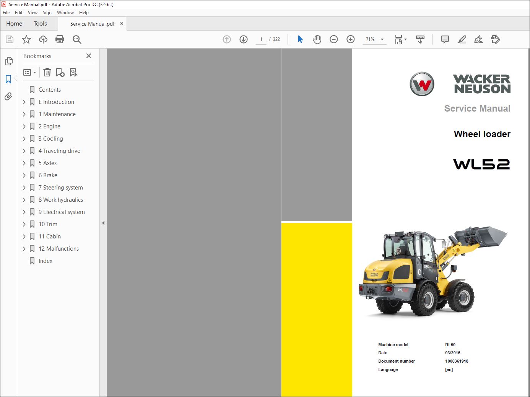Click the Save file icon
This screenshot has height=397, width=530.
tap(10, 39)
